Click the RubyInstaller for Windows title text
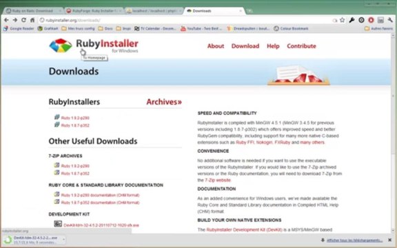 [x=107, y=45]
